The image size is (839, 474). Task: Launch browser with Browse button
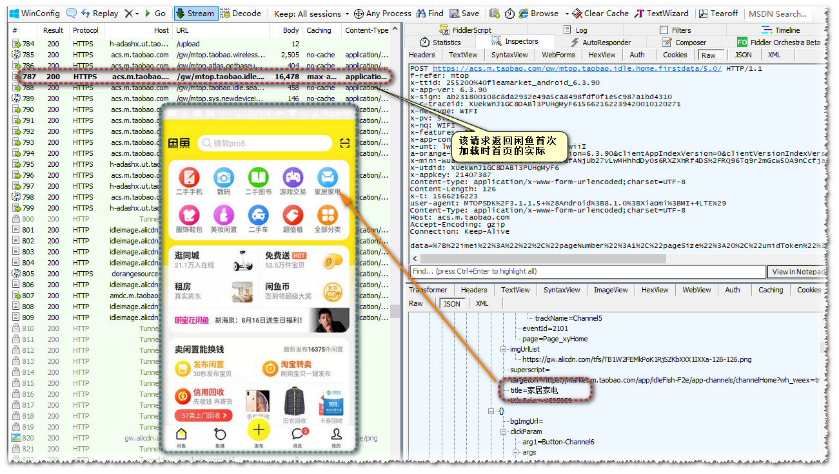(x=538, y=13)
